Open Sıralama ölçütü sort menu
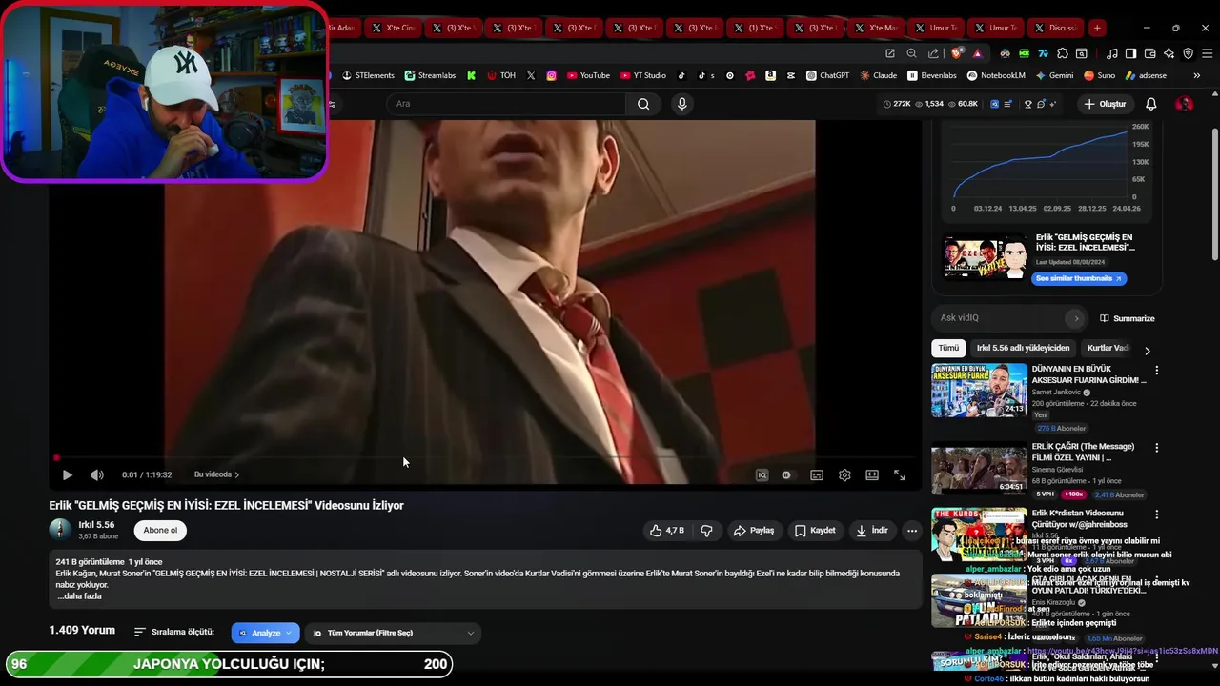Image resolution: width=1220 pixels, height=686 pixels. click(173, 632)
